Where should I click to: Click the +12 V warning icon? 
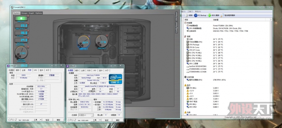pyautogui.click(x=188, y=96)
